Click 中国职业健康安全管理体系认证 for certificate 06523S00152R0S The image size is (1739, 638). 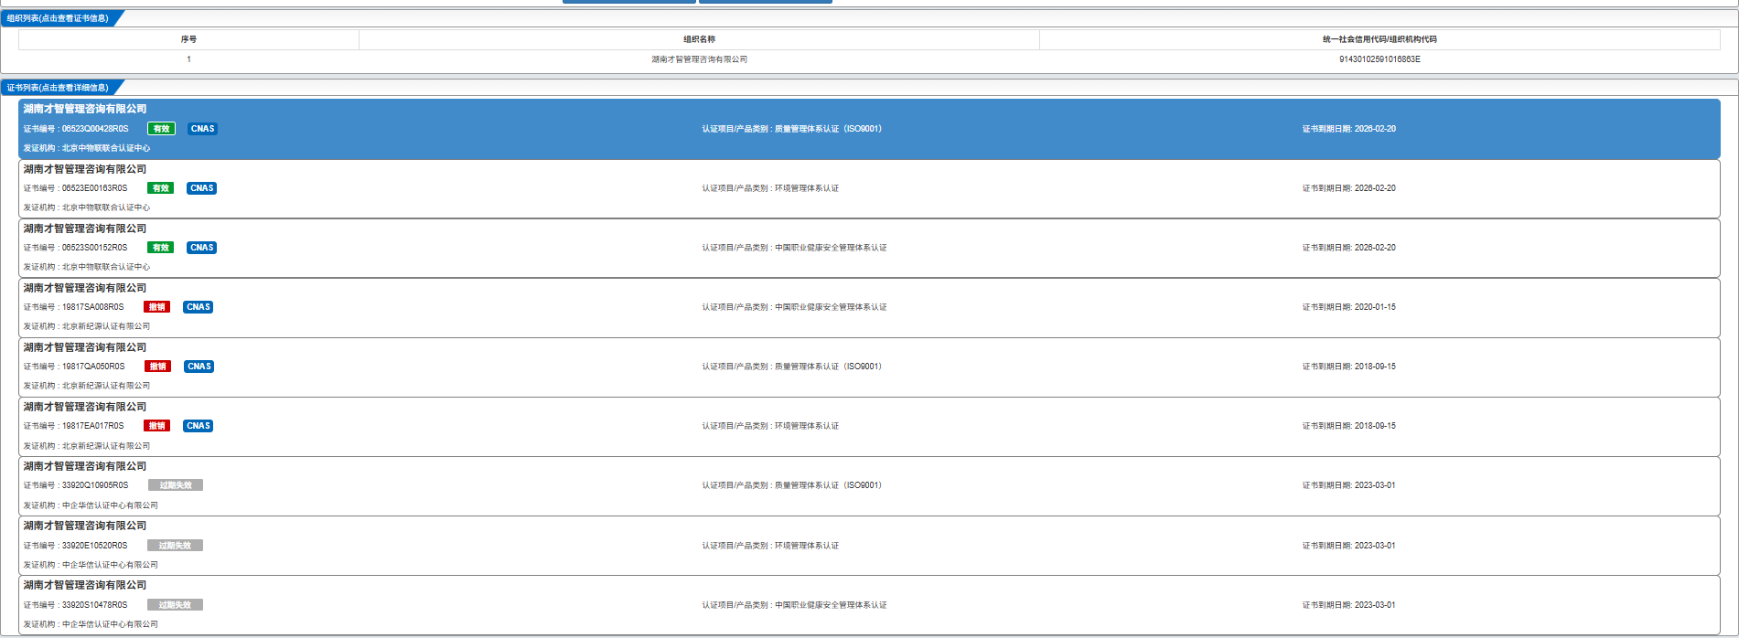click(831, 248)
